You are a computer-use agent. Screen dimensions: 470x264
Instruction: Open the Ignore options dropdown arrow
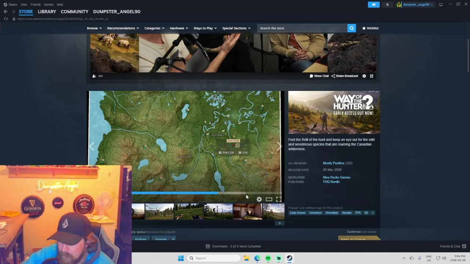coord(173,239)
